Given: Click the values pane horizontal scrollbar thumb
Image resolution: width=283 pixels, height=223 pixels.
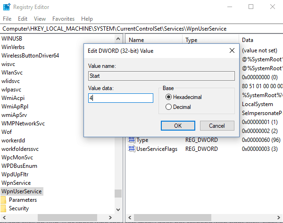Looking at the screenshot, I should (172, 217).
